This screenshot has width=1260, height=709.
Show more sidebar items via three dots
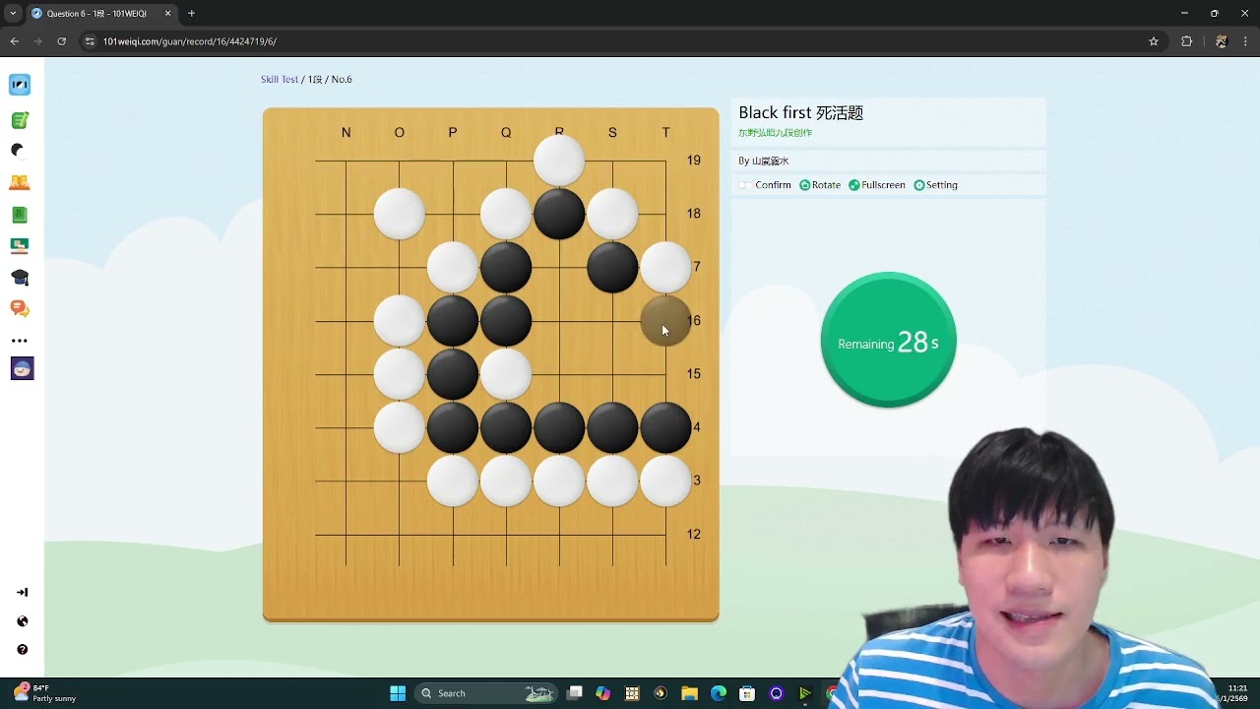20,341
